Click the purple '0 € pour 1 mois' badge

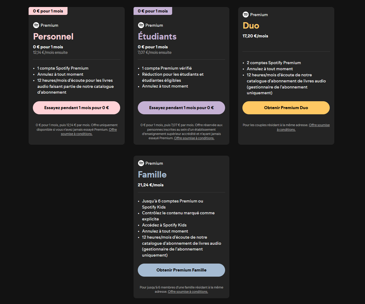pos(153,11)
